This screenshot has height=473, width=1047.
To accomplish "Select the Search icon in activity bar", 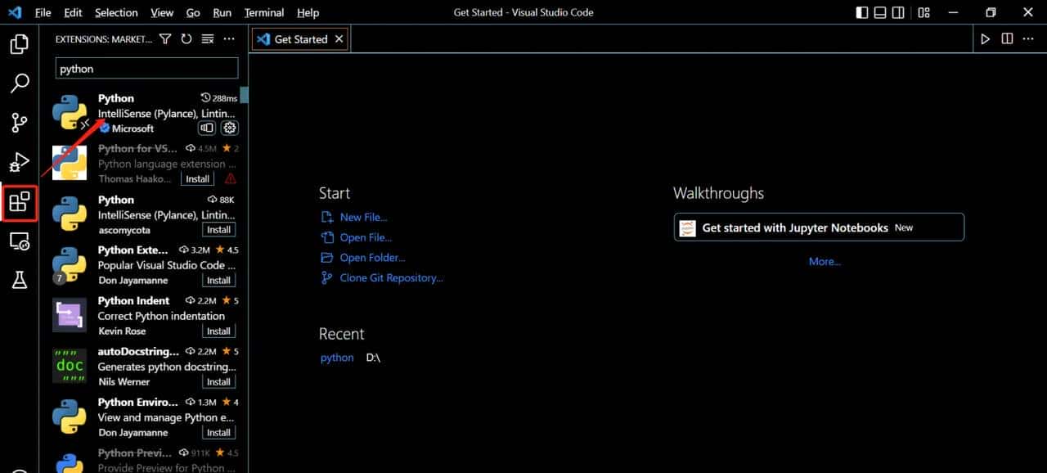I will [20, 83].
